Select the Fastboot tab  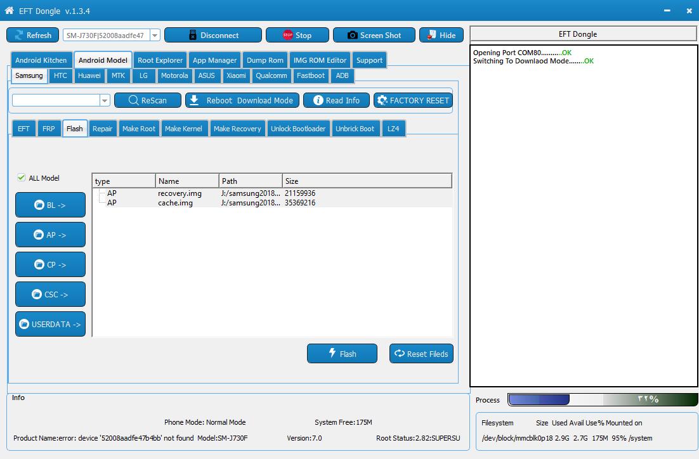[x=311, y=75]
